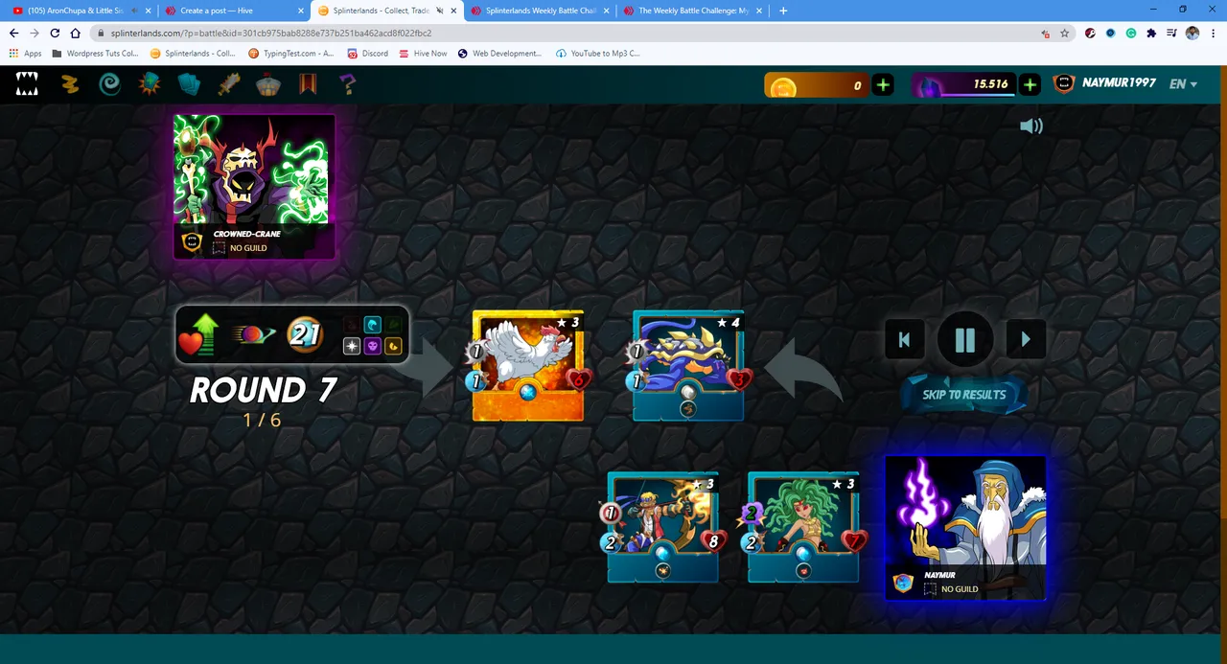Click the address bar URL

pyautogui.click(x=271, y=33)
